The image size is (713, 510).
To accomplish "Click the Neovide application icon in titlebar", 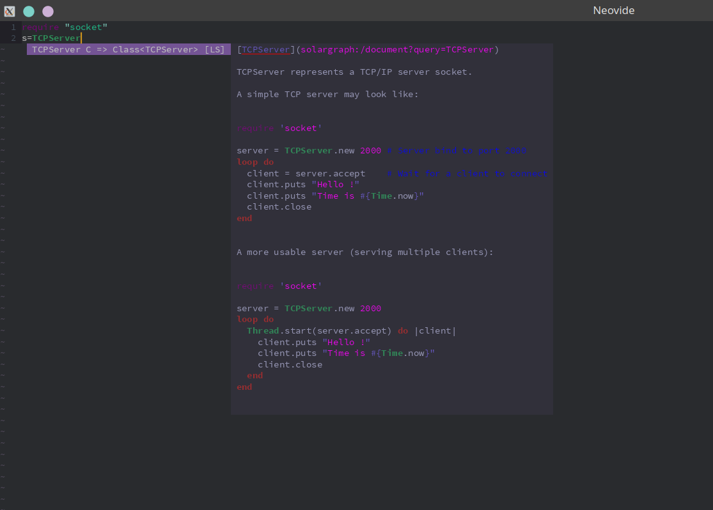I will pyautogui.click(x=8, y=10).
